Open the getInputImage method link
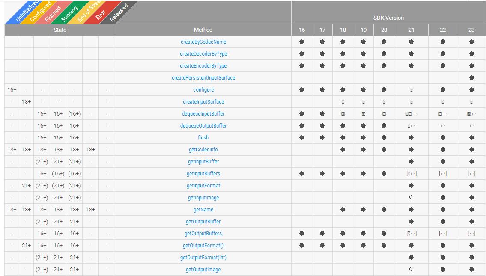Viewport: 486px width, 276px height. point(203,198)
